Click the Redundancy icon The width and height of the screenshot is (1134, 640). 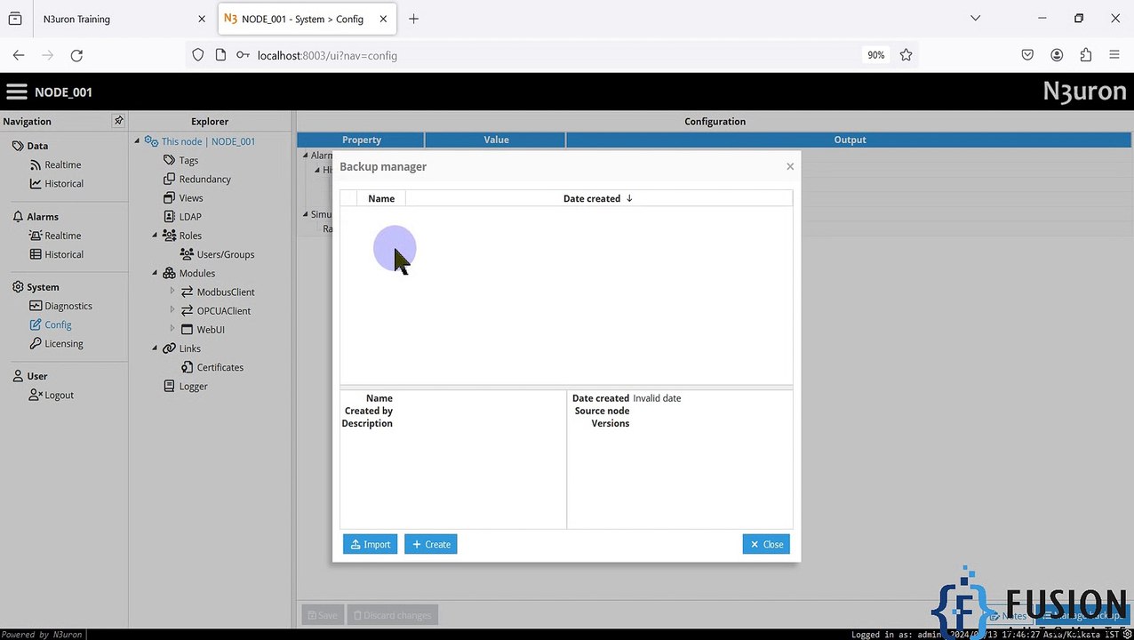pos(170,179)
